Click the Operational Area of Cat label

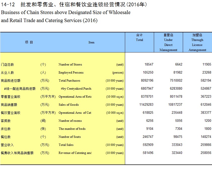tap(75, 113)
